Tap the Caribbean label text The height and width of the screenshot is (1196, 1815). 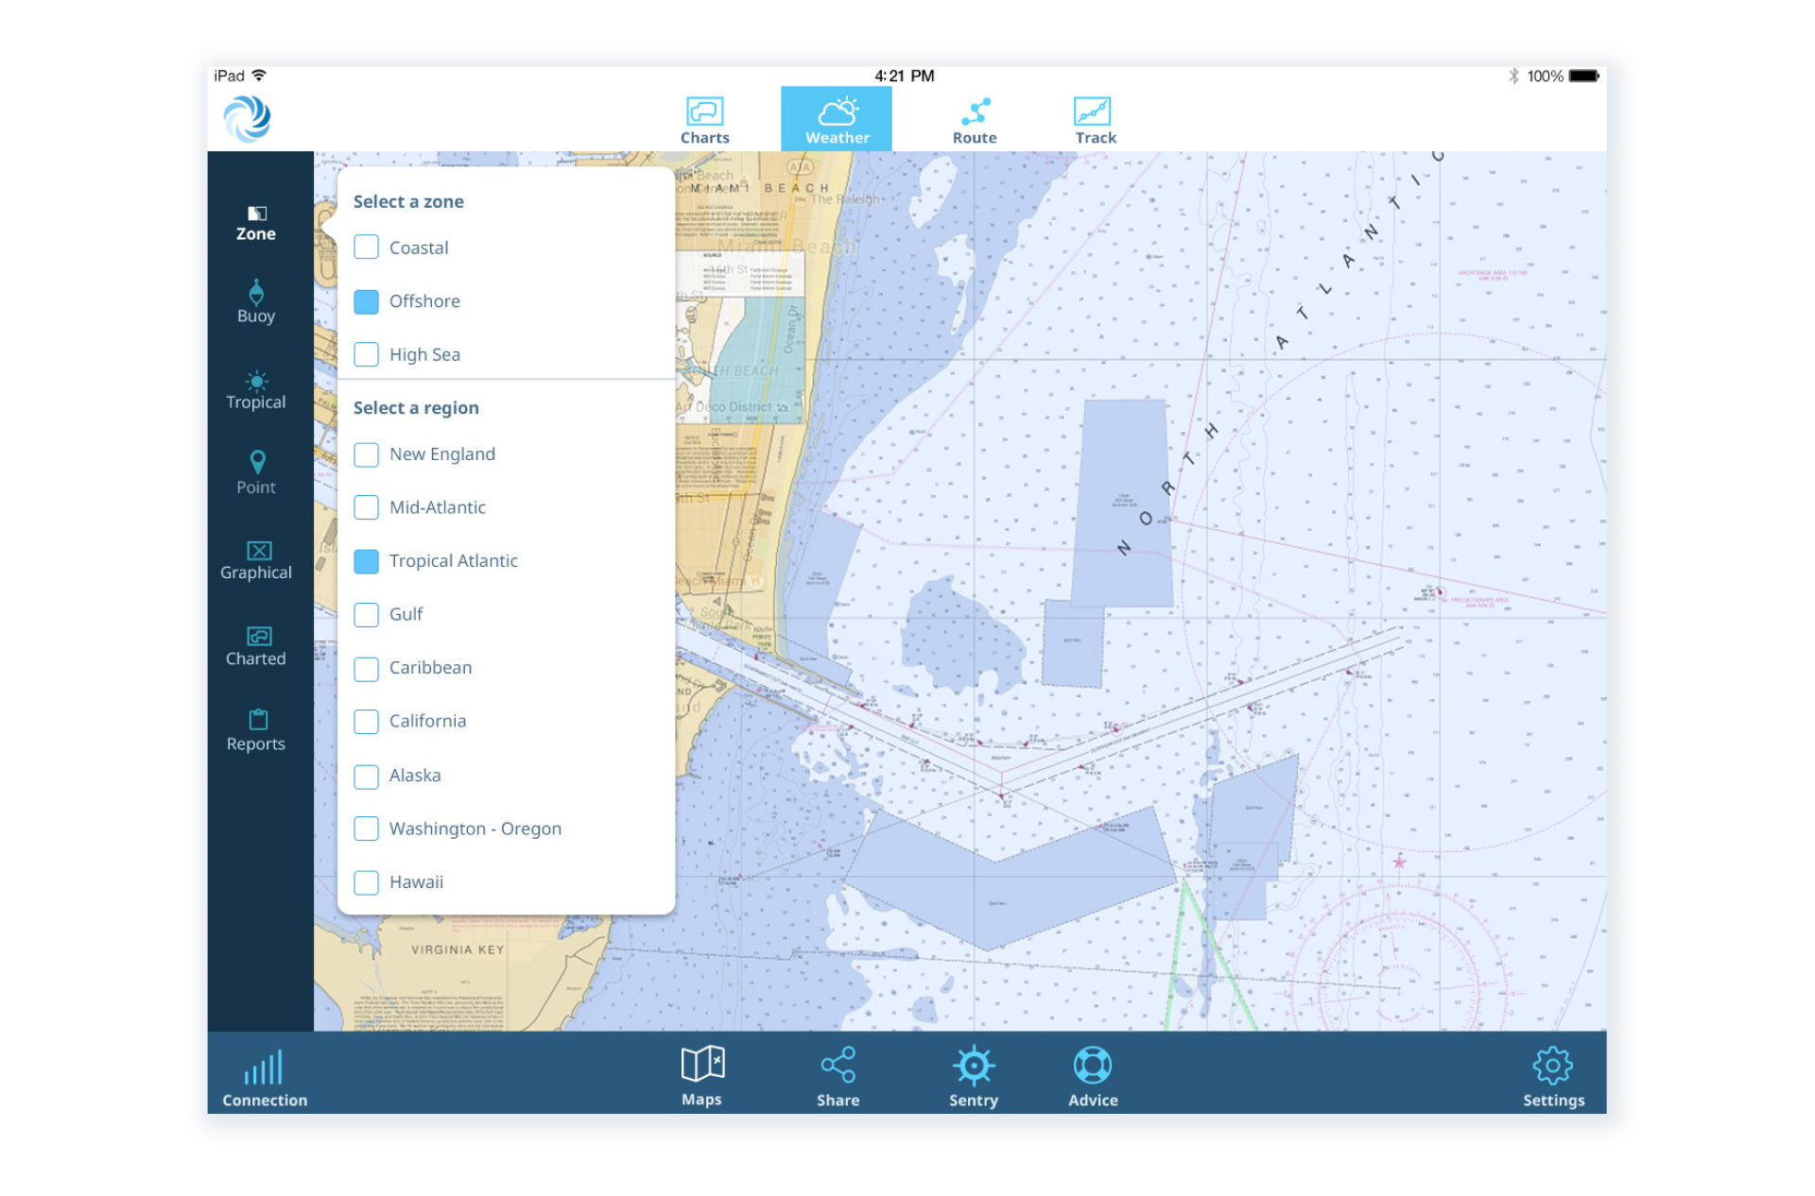(430, 667)
